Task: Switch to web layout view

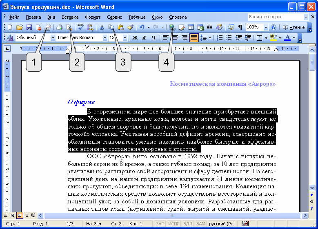Action: coord(13,216)
